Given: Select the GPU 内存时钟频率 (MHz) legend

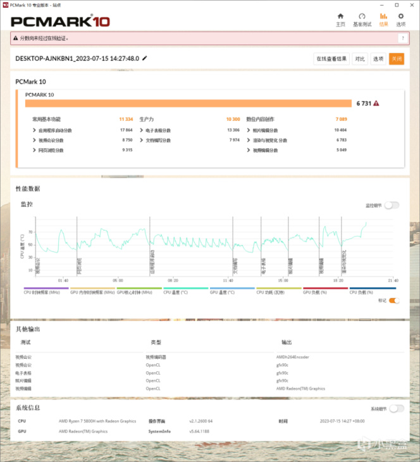Looking at the screenshot, I should 92,290.
